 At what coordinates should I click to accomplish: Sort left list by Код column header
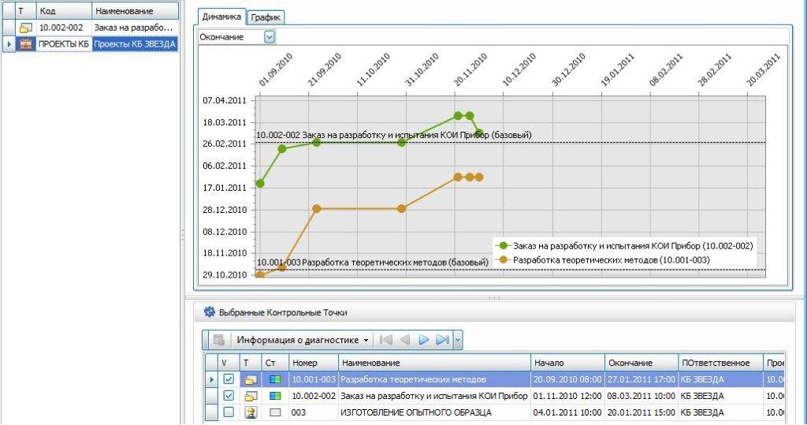click(x=64, y=11)
